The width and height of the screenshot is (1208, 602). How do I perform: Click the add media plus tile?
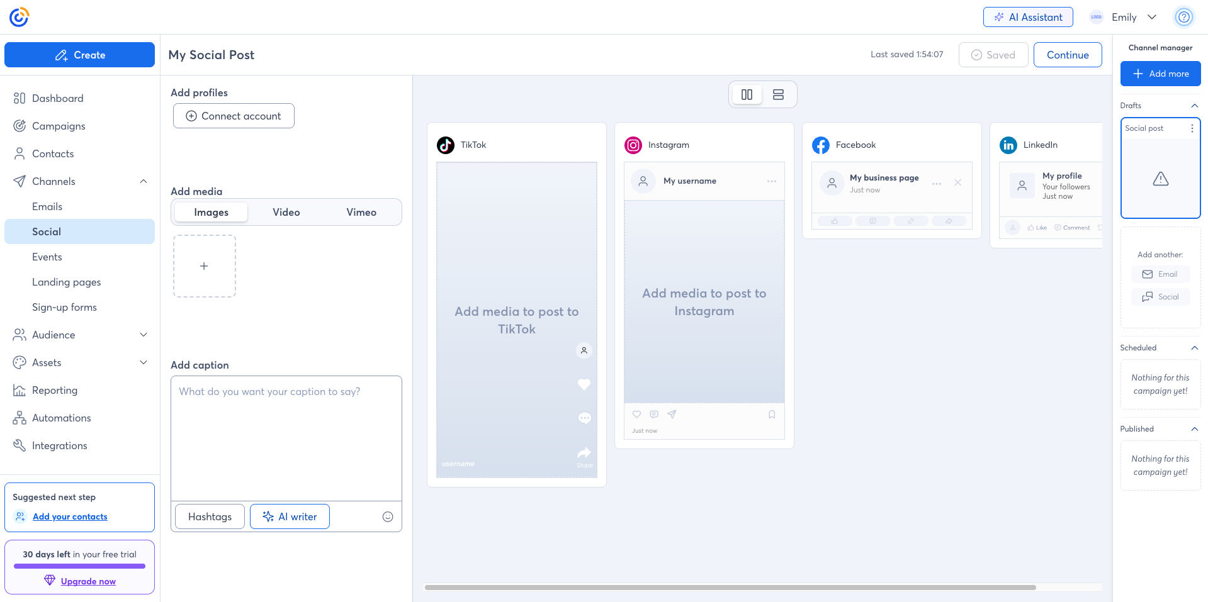click(x=204, y=266)
